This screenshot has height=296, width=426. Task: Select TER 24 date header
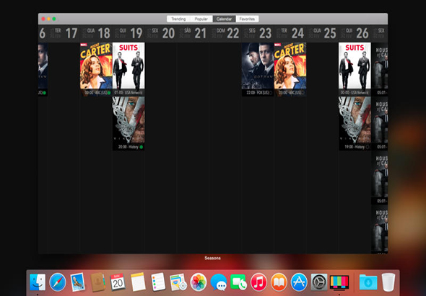[x=290, y=33]
